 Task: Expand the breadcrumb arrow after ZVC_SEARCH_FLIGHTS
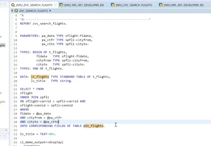[50, 11]
